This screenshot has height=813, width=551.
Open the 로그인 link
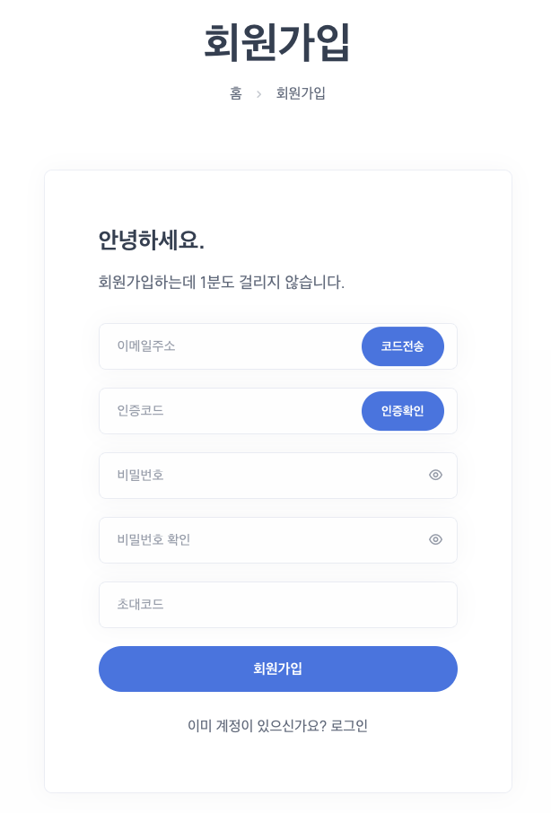pos(349,725)
